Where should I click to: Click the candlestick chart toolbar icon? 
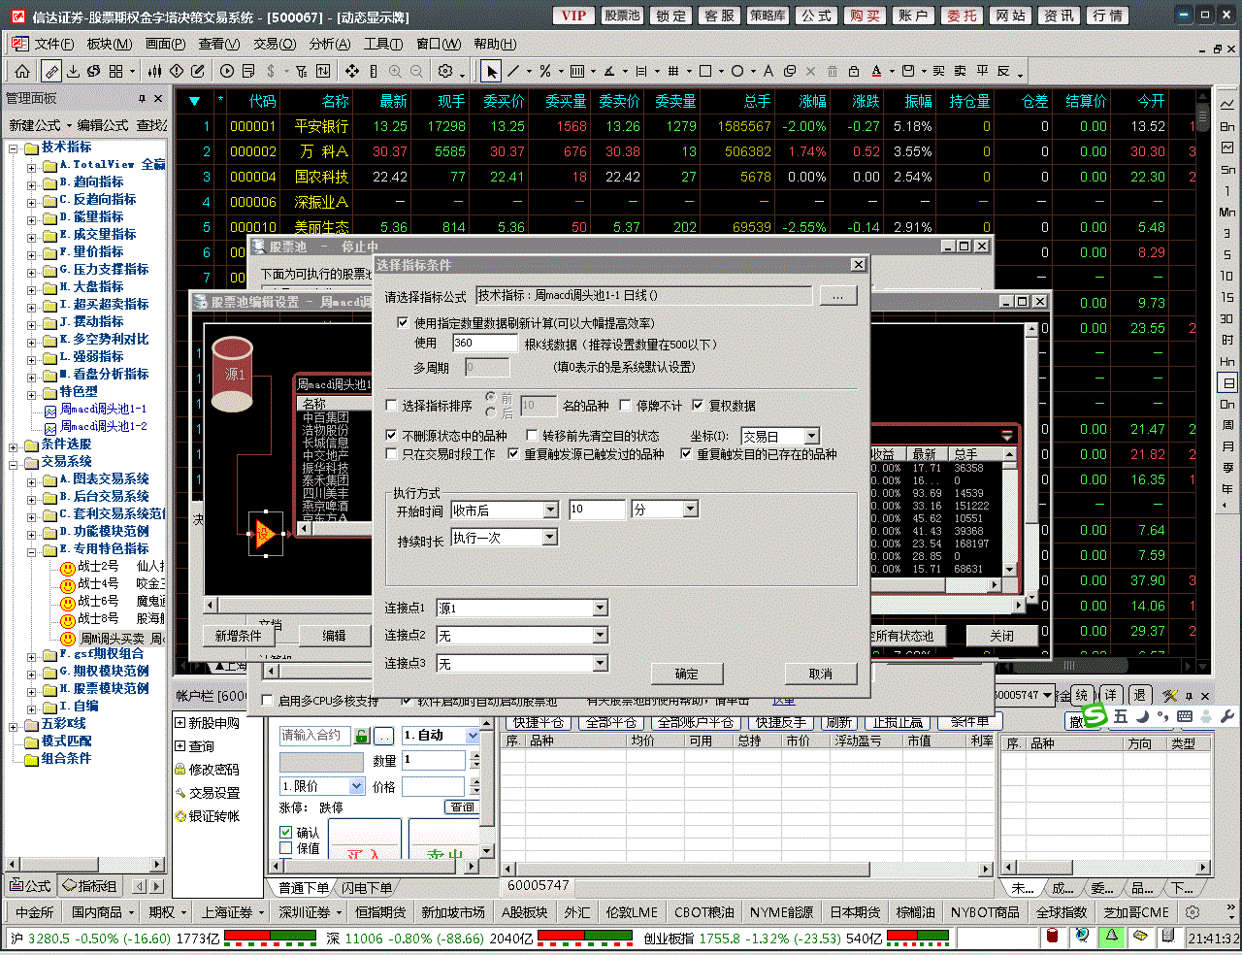(155, 71)
